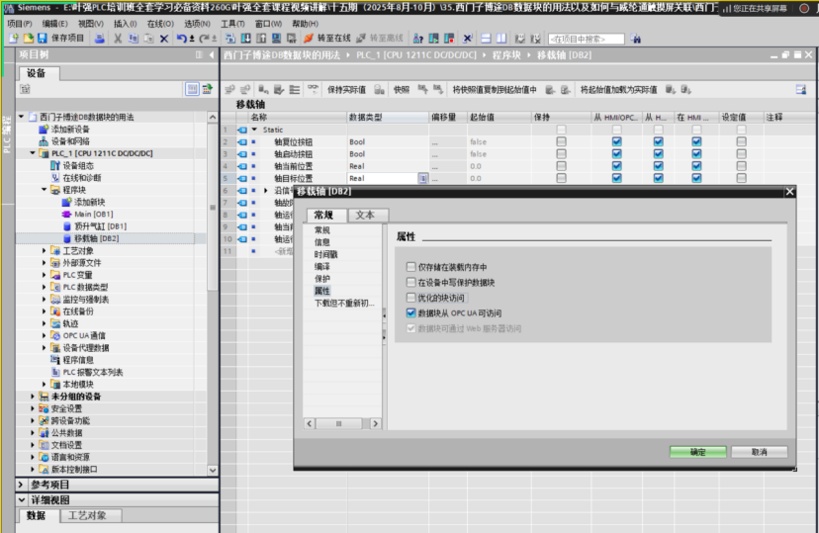The height and width of the screenshot is (533, 819).
Task: Collapse the 详细视图 panel
Action: coord(22,500)
